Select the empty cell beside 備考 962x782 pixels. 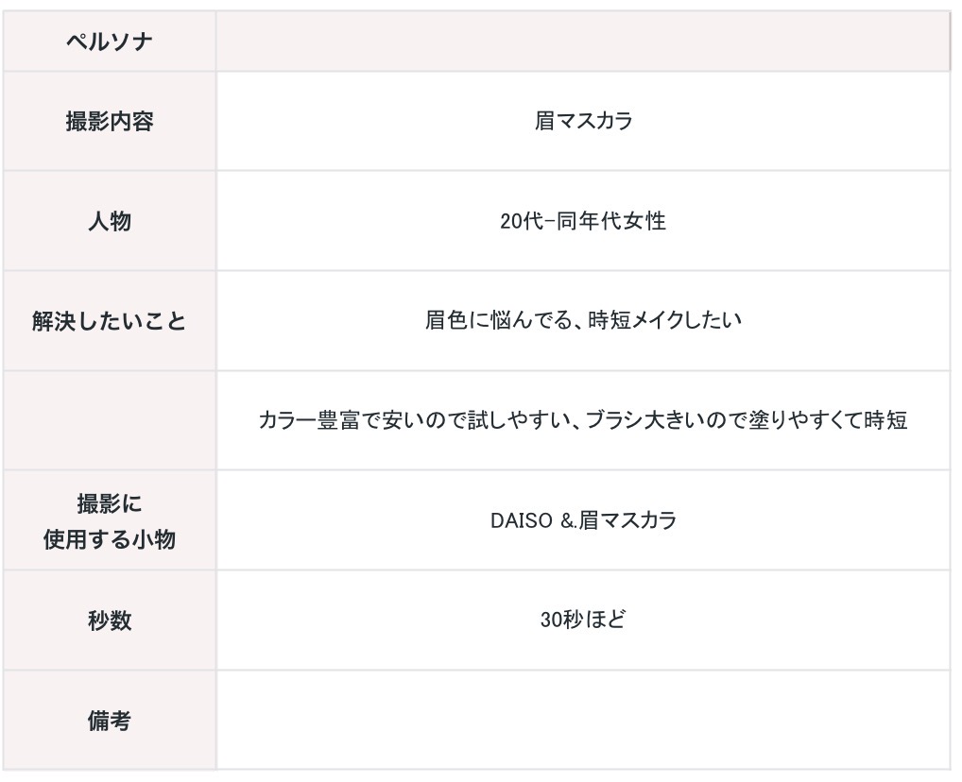tap(582, 721)
